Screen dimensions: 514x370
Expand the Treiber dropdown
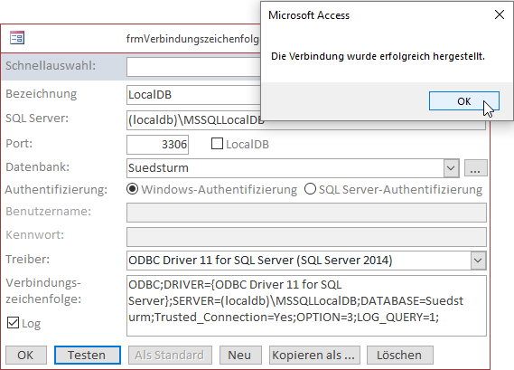(478, 261)
